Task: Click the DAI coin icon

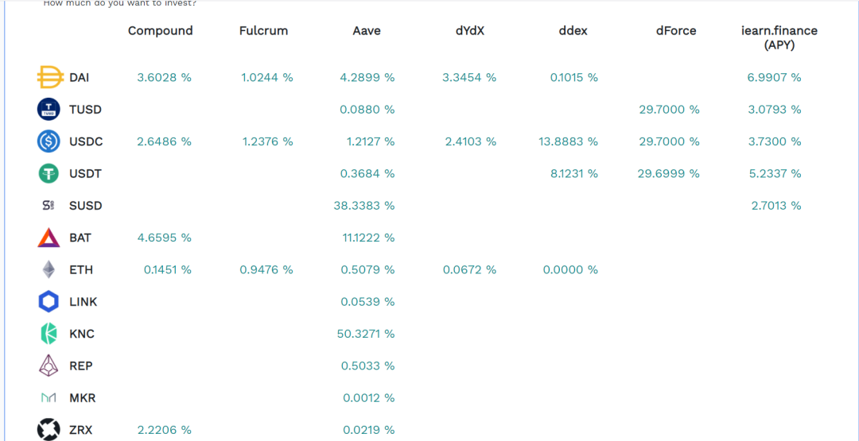Action: pos(49,78)
